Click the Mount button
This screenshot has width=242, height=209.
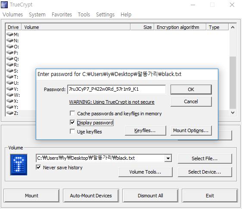coord(31,196)
